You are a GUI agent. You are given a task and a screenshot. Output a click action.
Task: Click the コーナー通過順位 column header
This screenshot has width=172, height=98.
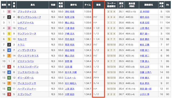[x=111, y=5]
